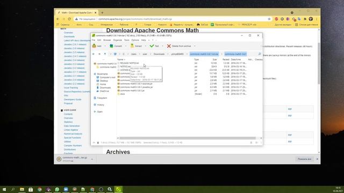344x193 pixels.
Task: Click the Users breadcrumb in the path bar
Action: [x=134, y=54]
